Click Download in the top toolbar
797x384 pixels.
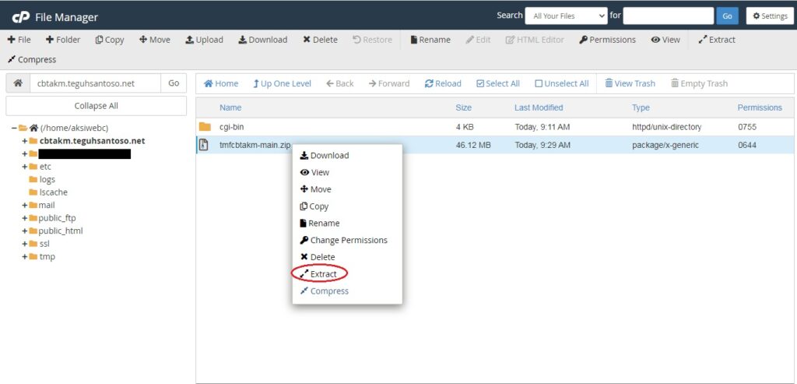click(x=263, y=40)
